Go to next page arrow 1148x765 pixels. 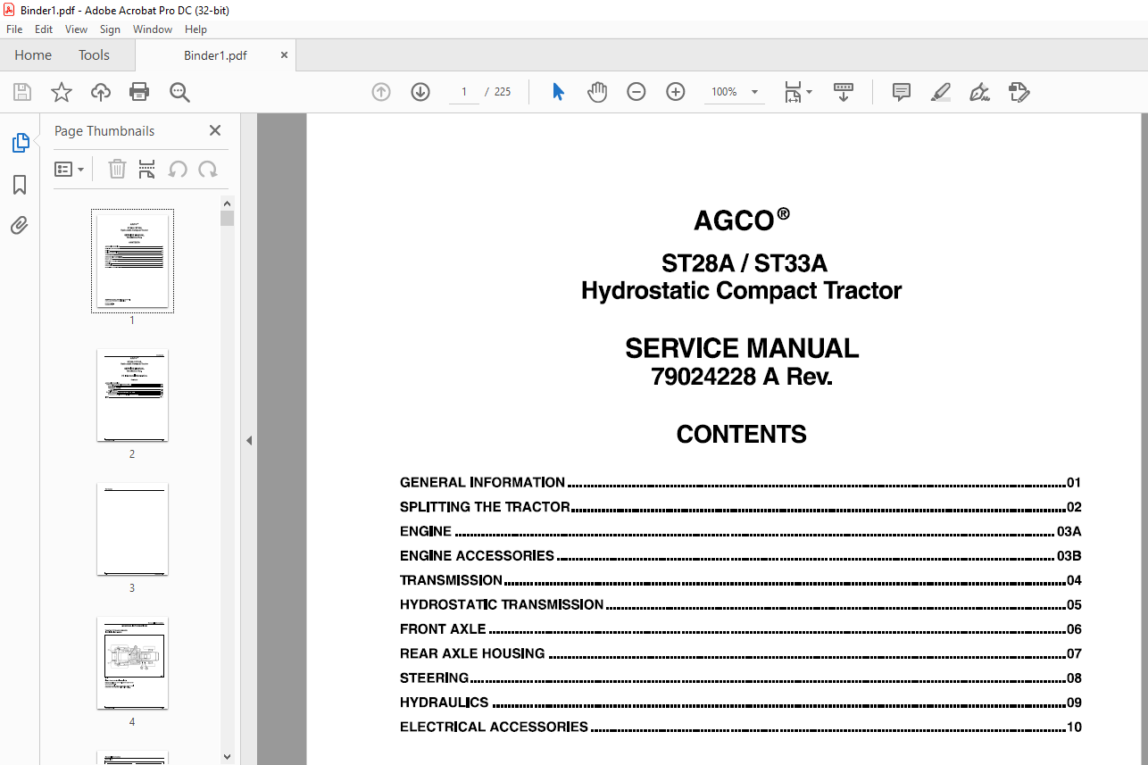420,92
